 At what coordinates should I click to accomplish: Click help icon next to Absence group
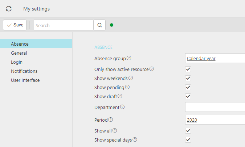[x=129, y=58]
